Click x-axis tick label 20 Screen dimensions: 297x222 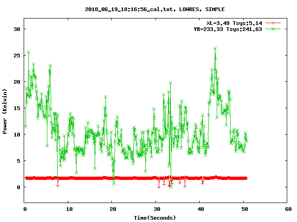[x=113, y=209]
